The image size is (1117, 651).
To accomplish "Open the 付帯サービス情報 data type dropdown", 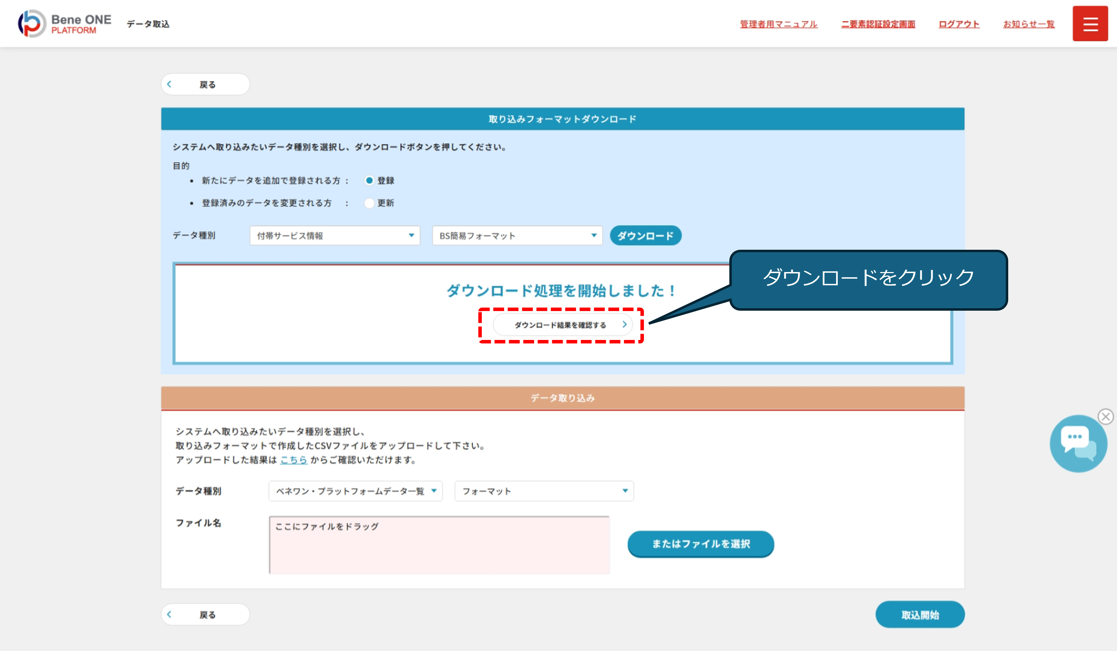I will click(x=335, y=235).
